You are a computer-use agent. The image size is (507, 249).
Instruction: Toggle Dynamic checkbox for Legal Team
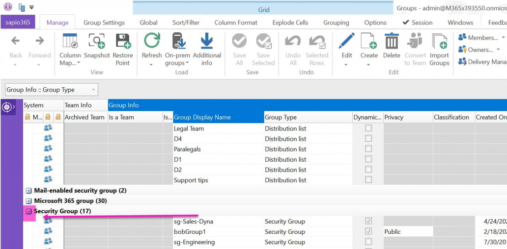tap(368, 128)
